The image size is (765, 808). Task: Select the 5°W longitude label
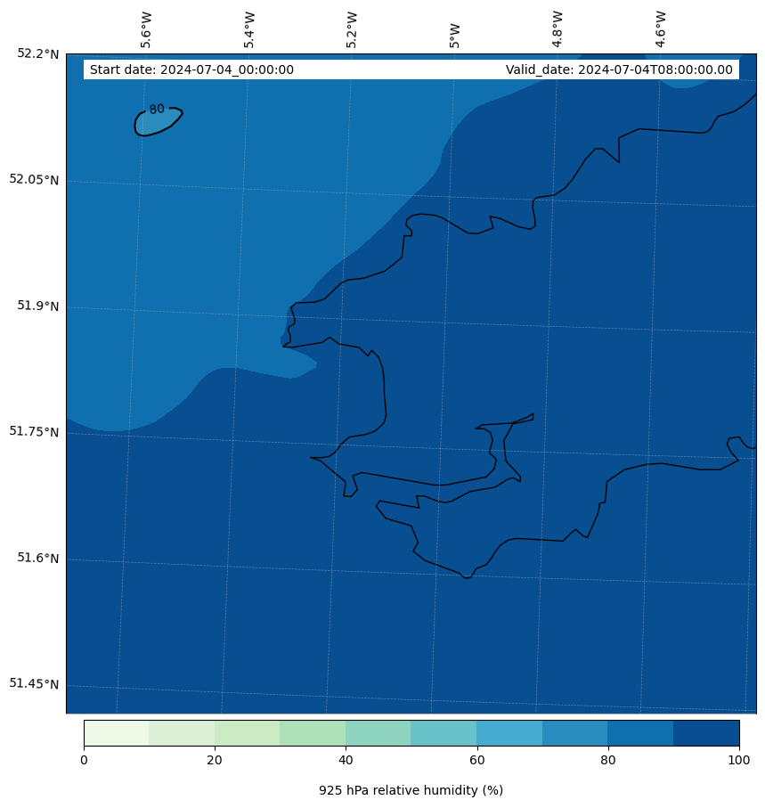455,35
